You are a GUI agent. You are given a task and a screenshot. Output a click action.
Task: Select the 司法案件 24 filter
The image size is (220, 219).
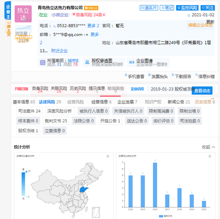[x=29, y=111]
